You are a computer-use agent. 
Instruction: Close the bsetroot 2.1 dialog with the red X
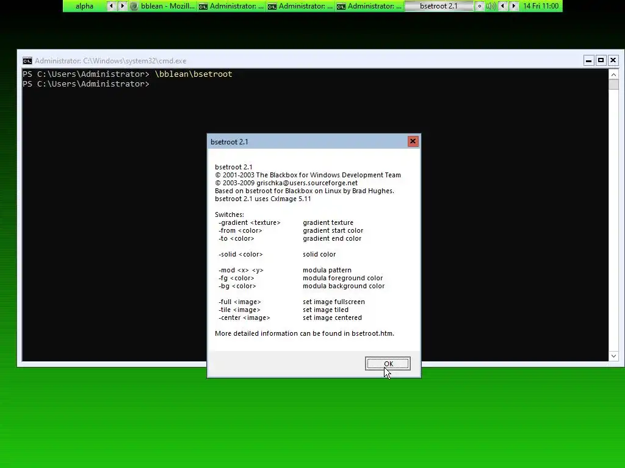coord(413,141)
